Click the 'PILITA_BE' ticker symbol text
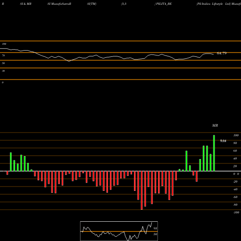The width and height of the screenshot is (241, 241). click(164, 4)
